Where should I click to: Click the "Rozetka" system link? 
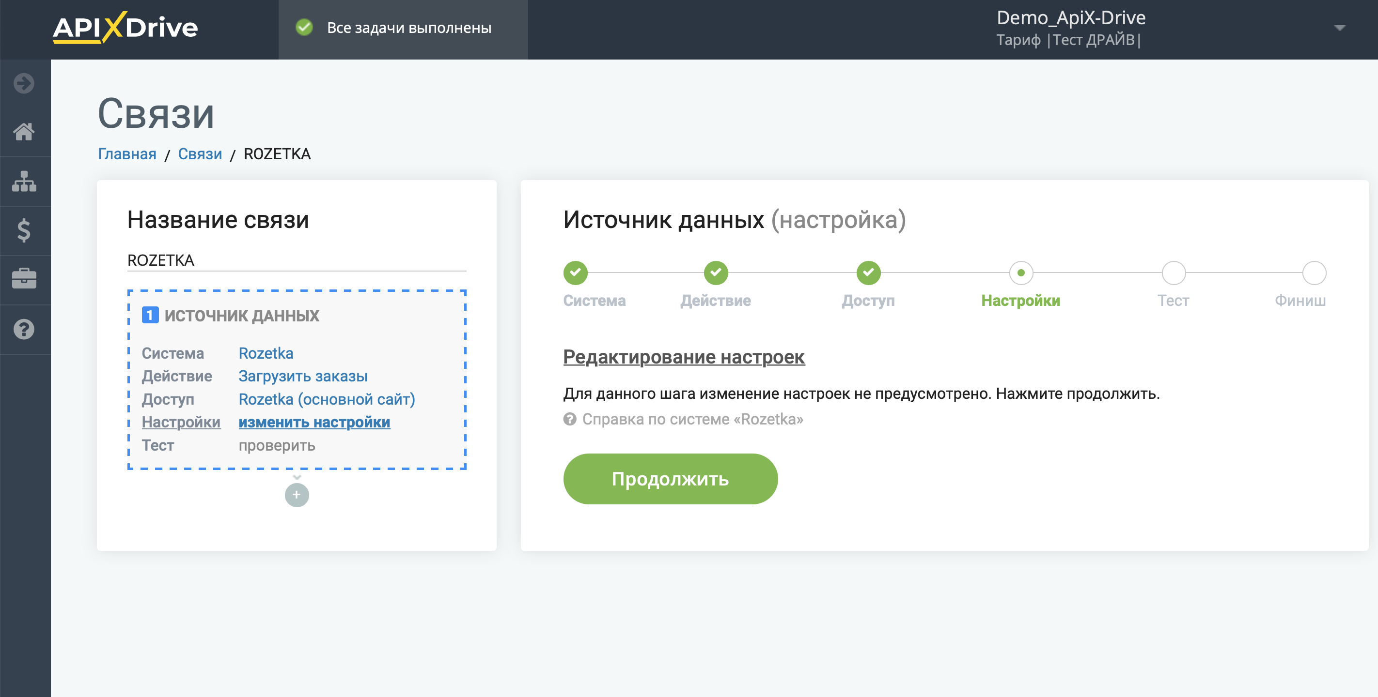[x=266, y=353]
